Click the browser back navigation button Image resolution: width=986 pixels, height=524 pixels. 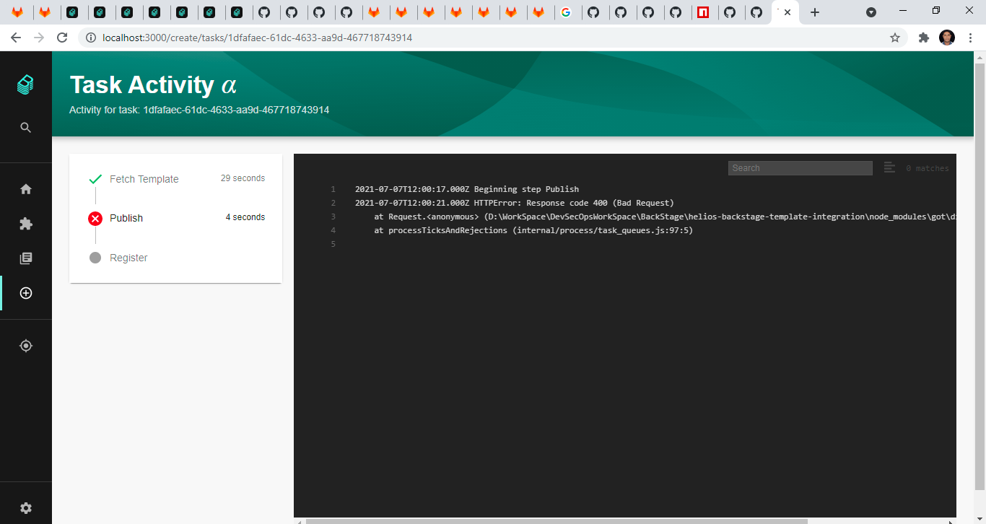point(15,37)
